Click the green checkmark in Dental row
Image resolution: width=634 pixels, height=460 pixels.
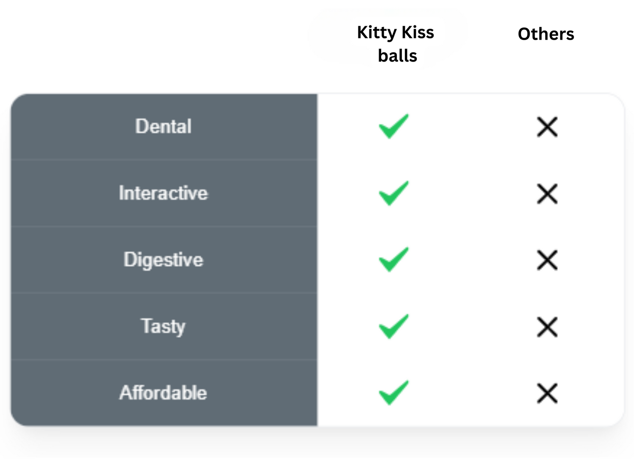pos(394,126)
